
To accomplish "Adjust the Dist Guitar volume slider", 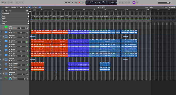I will (x=21, y=37).
